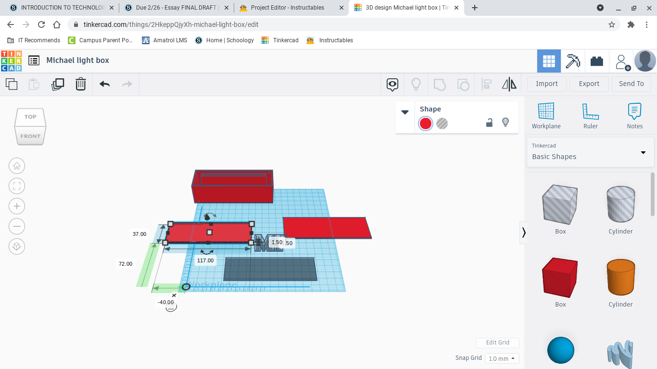Click the Undo arrow icon
This screenshot has height=369, width=657.
pyautogui.click(x=104, y=84)
